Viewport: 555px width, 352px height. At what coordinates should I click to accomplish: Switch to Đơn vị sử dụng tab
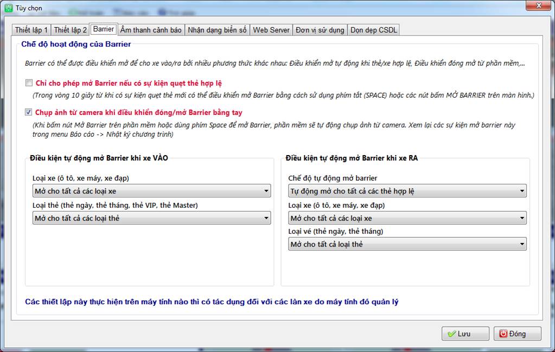click(x=320, y=30)
